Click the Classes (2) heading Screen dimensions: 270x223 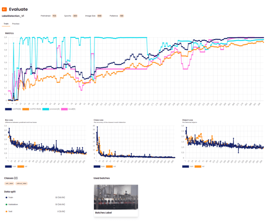point(11,178)
